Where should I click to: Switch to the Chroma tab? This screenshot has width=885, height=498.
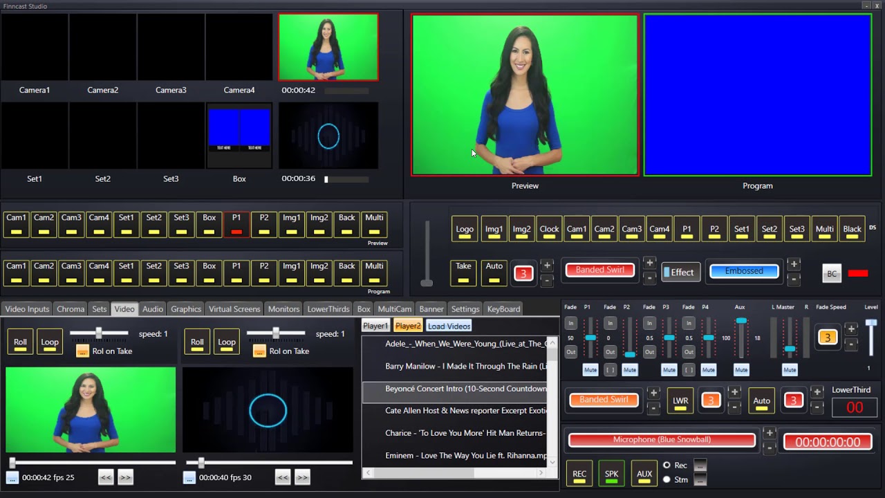(x=71, y=309)
